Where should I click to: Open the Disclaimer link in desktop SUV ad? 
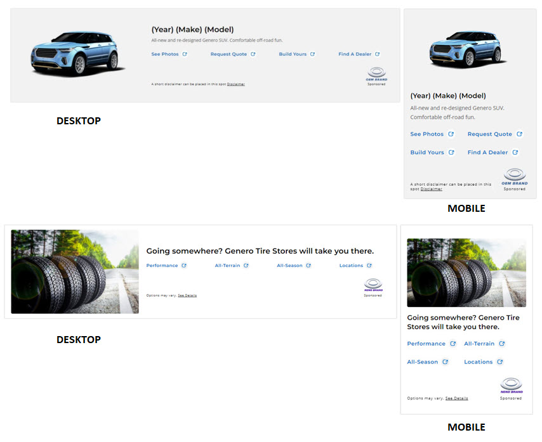(x=235, y=84)
